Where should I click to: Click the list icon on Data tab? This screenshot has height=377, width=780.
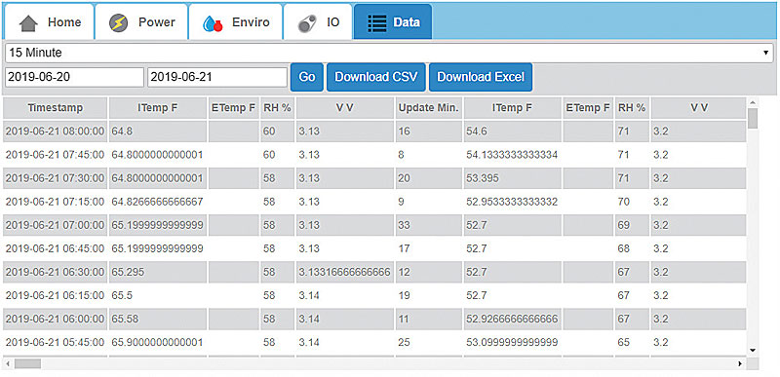click(377, 23)
